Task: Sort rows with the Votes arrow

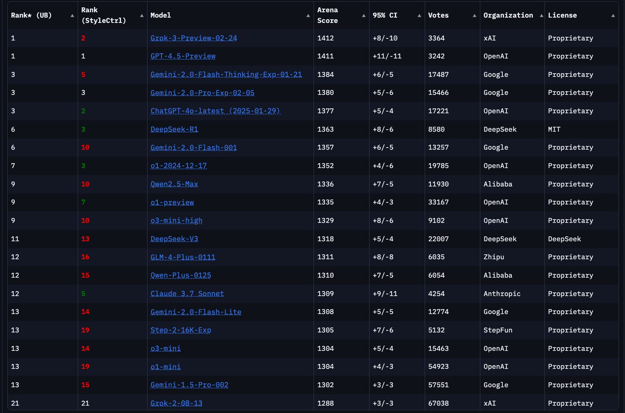Action: tap(475, 16)
